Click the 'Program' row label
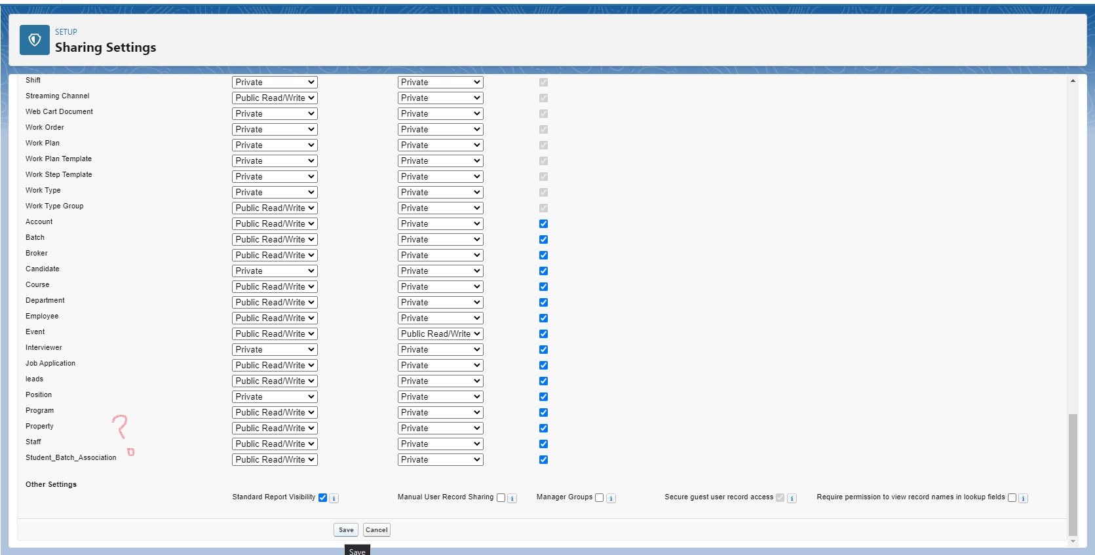1095x555 pixels. (40, 410)
